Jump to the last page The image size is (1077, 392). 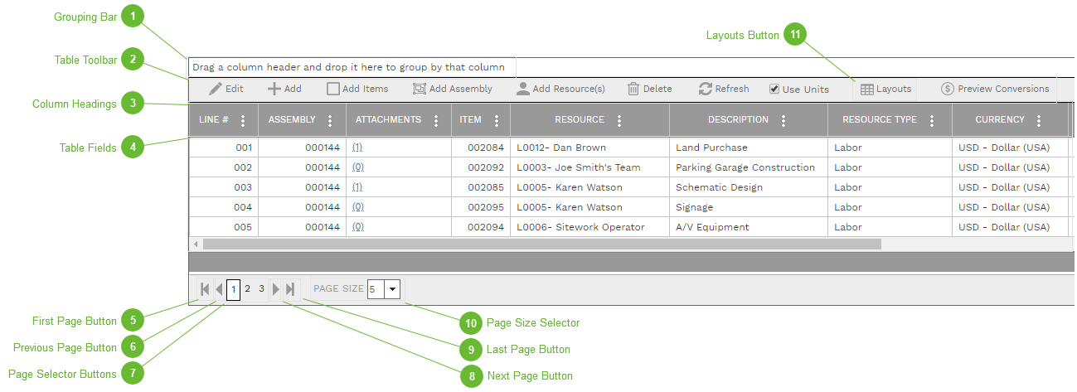coord(290,289)
